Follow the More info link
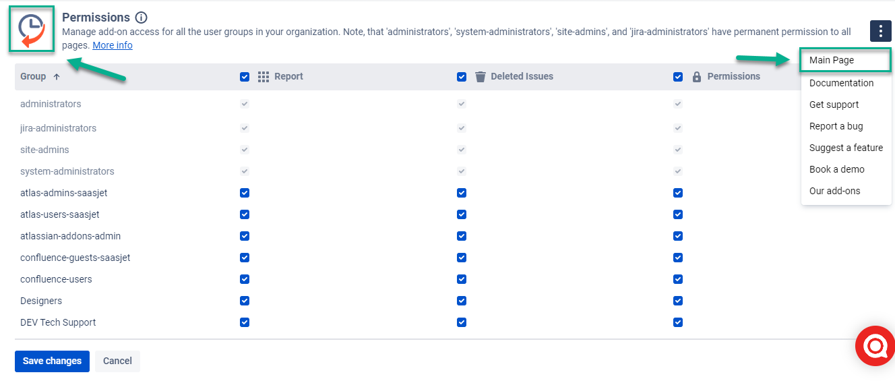Screen dimensions: 895x383 click(x=113, y=45)
